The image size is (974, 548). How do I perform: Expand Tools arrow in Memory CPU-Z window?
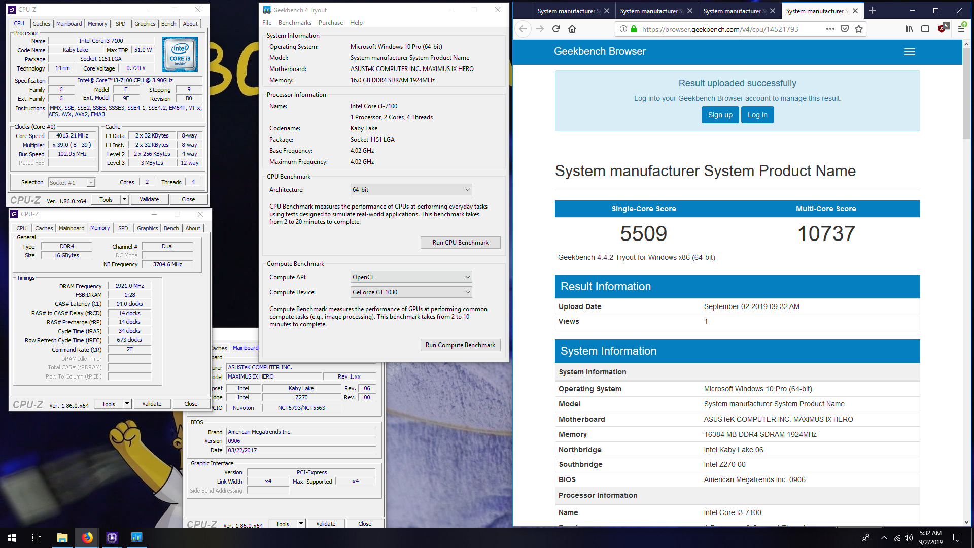point(127,404)
